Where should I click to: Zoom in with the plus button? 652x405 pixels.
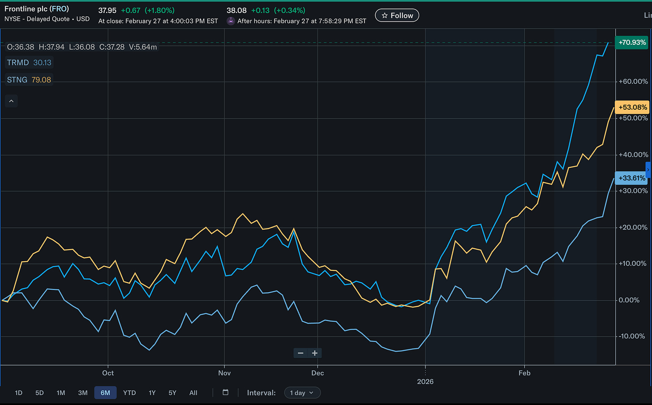click(315, 353)
